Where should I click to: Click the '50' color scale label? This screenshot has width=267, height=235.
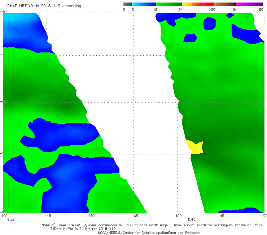(x=213, y=10)
